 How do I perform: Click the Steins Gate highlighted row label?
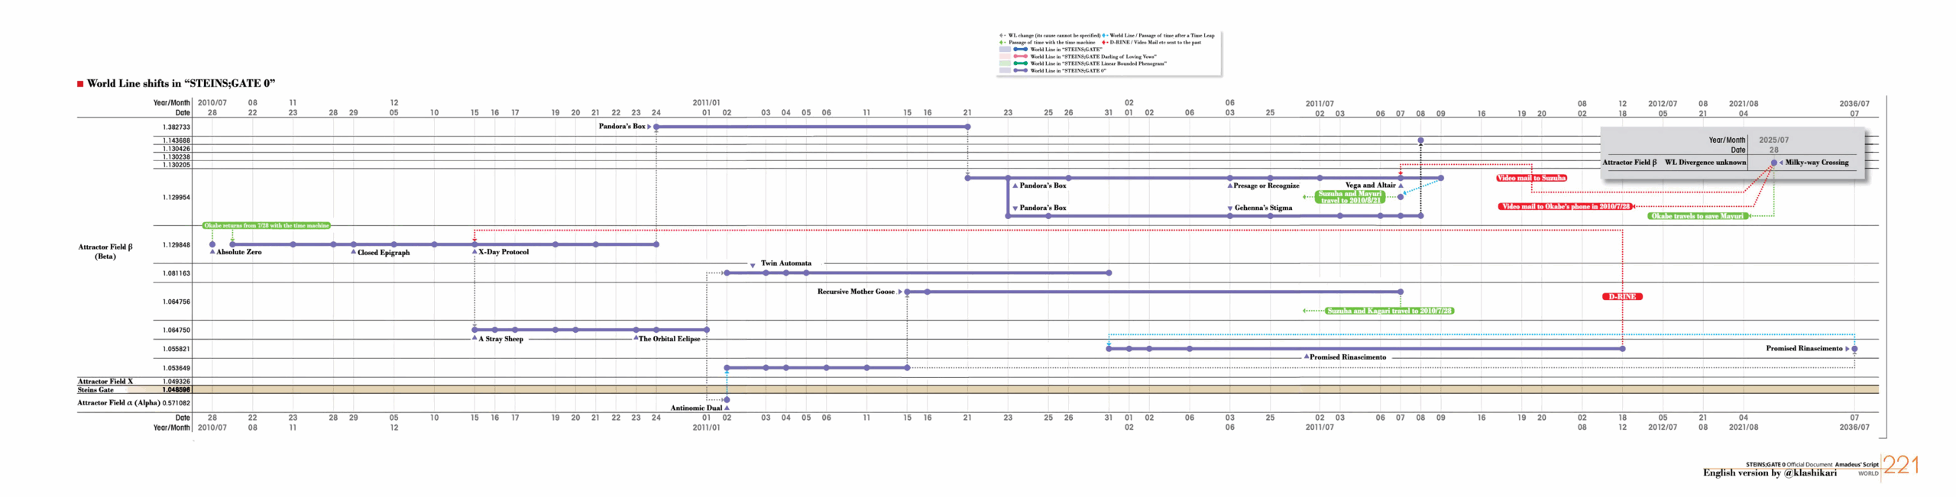[x=96, y=390]
